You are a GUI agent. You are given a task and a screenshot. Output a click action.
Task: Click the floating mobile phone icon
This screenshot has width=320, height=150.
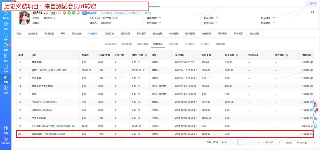316,126
